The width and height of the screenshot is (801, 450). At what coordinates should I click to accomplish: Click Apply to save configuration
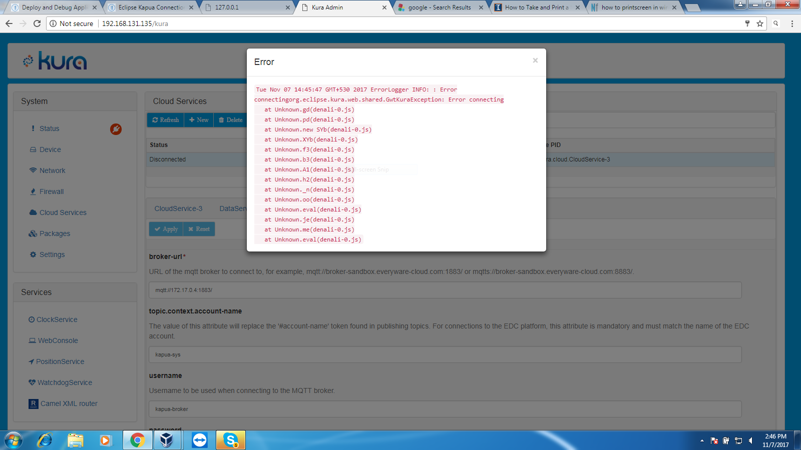click(x=166, y=229)
